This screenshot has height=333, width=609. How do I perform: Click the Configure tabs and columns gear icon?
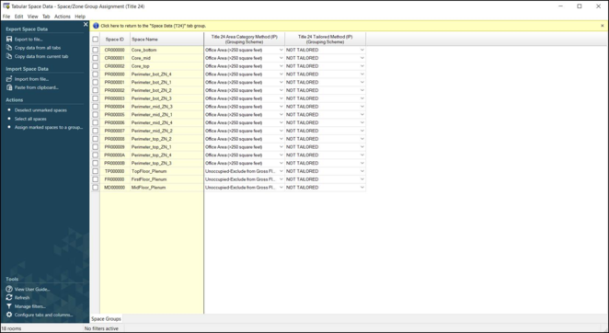pyautogui.click(x=9, y=315)
